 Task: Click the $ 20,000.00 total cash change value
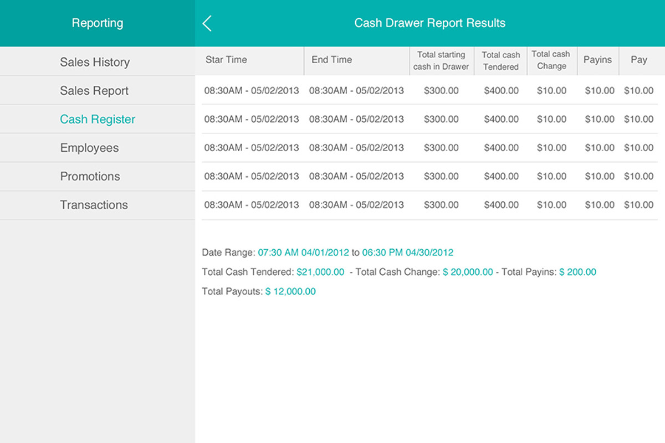point(468,272)
